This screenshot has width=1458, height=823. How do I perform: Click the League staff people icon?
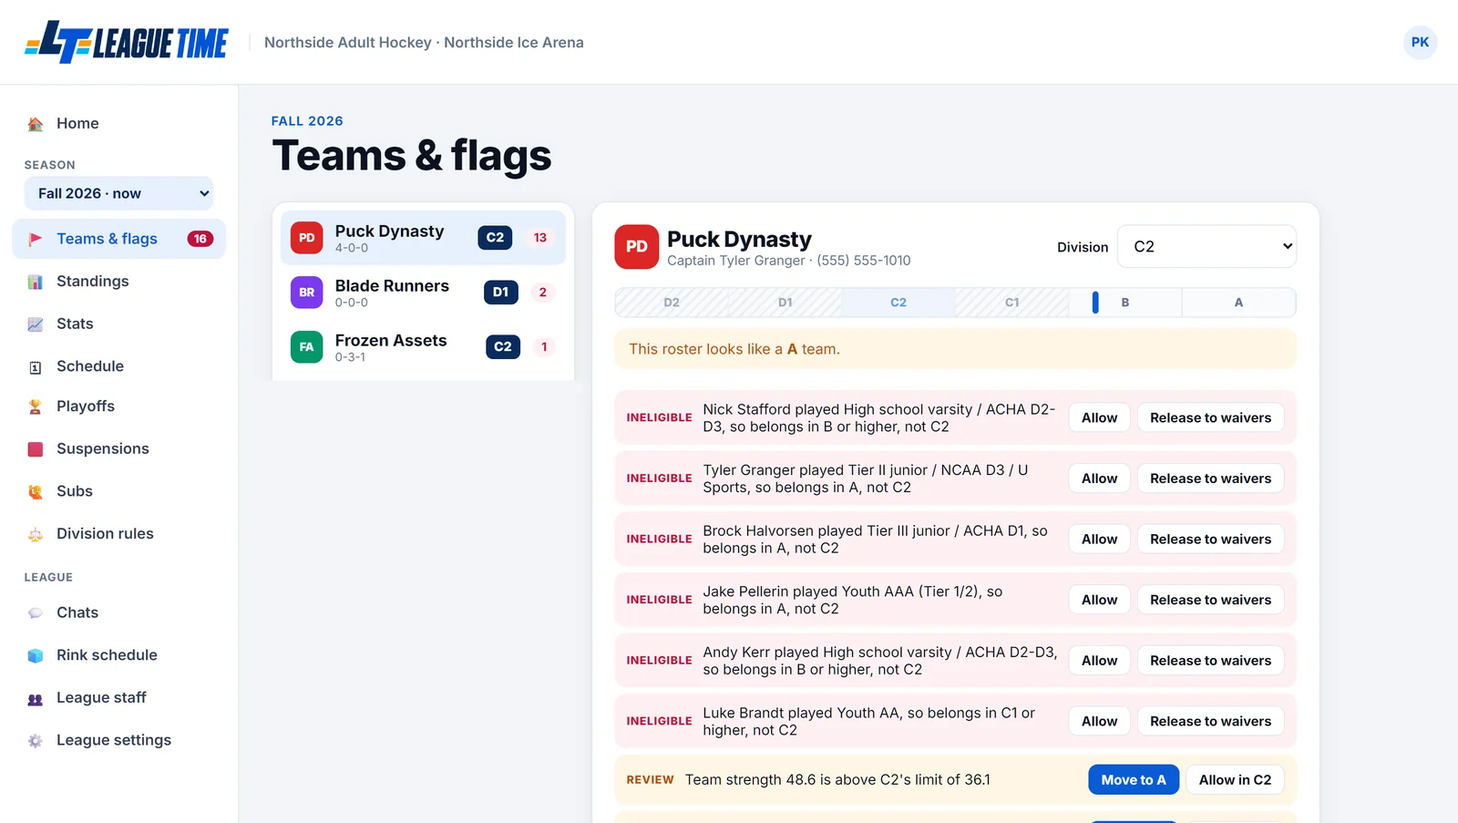pos(36,699)
